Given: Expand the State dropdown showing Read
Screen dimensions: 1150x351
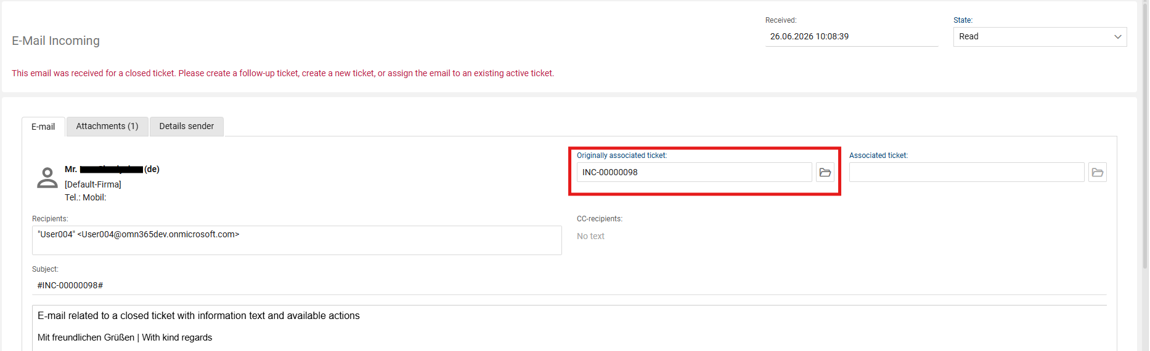Looking at the screenshot, I should tap(1040, 37).
